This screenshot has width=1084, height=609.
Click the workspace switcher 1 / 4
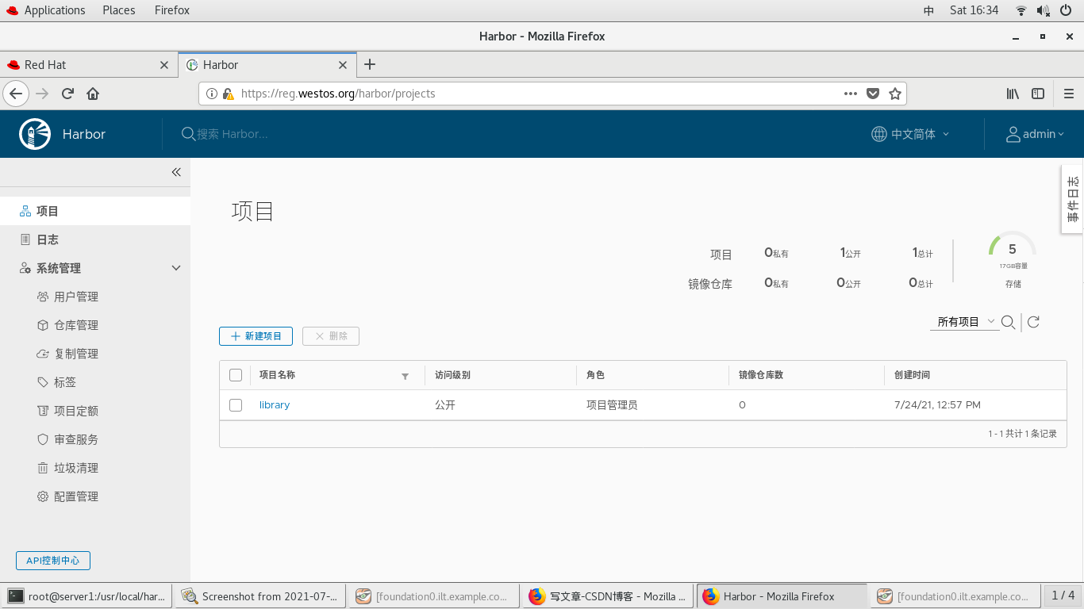(1063, 596)
